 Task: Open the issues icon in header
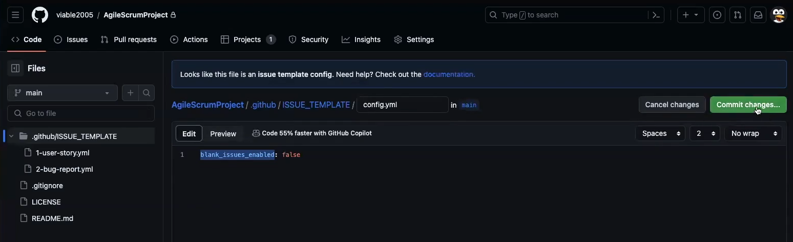(x=717, y=15)
